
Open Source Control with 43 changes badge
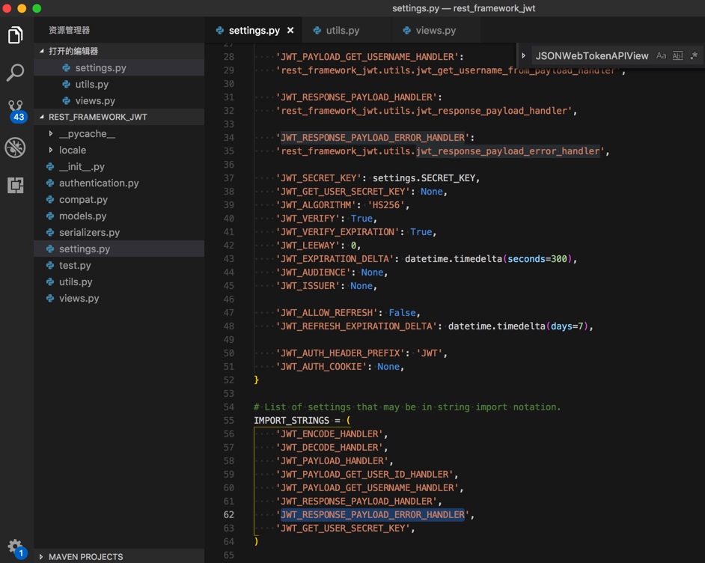coord(15,110)
